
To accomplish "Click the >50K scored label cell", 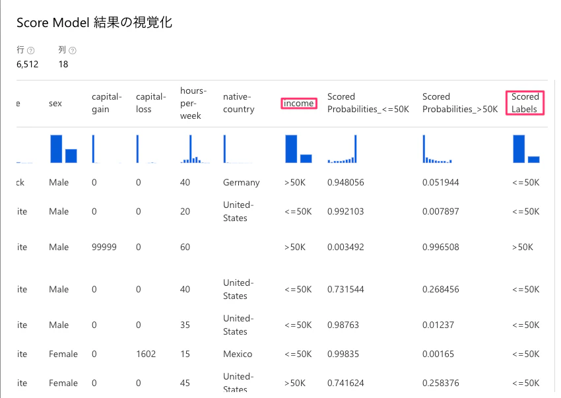I will (x=522, y=247).
